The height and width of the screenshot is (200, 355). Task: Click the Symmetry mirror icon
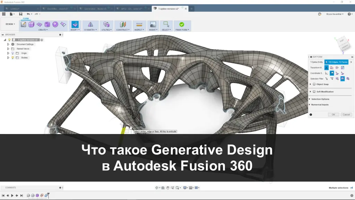[x=90, y=24]
